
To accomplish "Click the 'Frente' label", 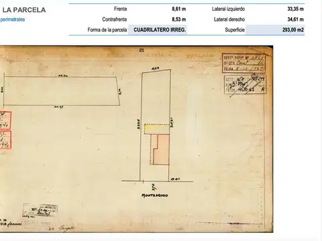I will (x=120, y=9).
